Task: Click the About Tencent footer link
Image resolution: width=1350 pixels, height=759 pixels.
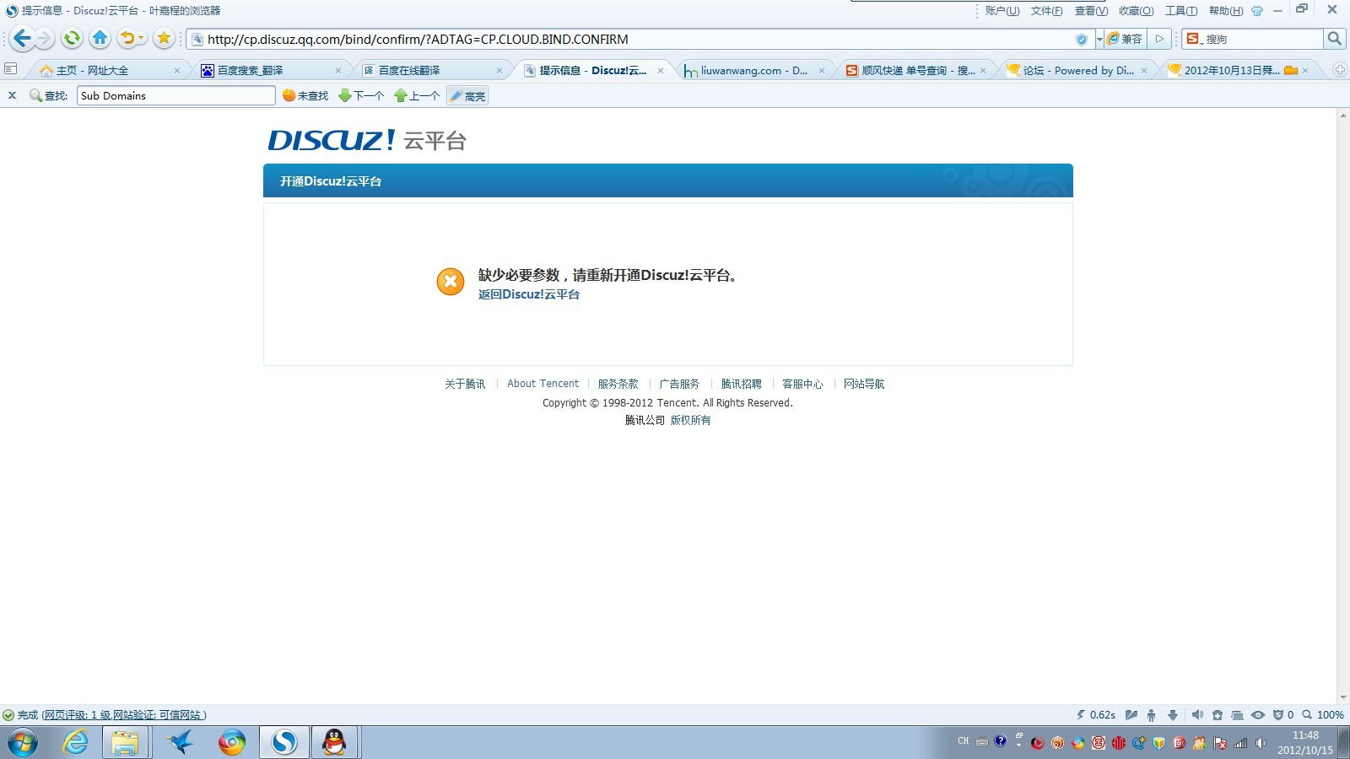Action: [543, 384]
